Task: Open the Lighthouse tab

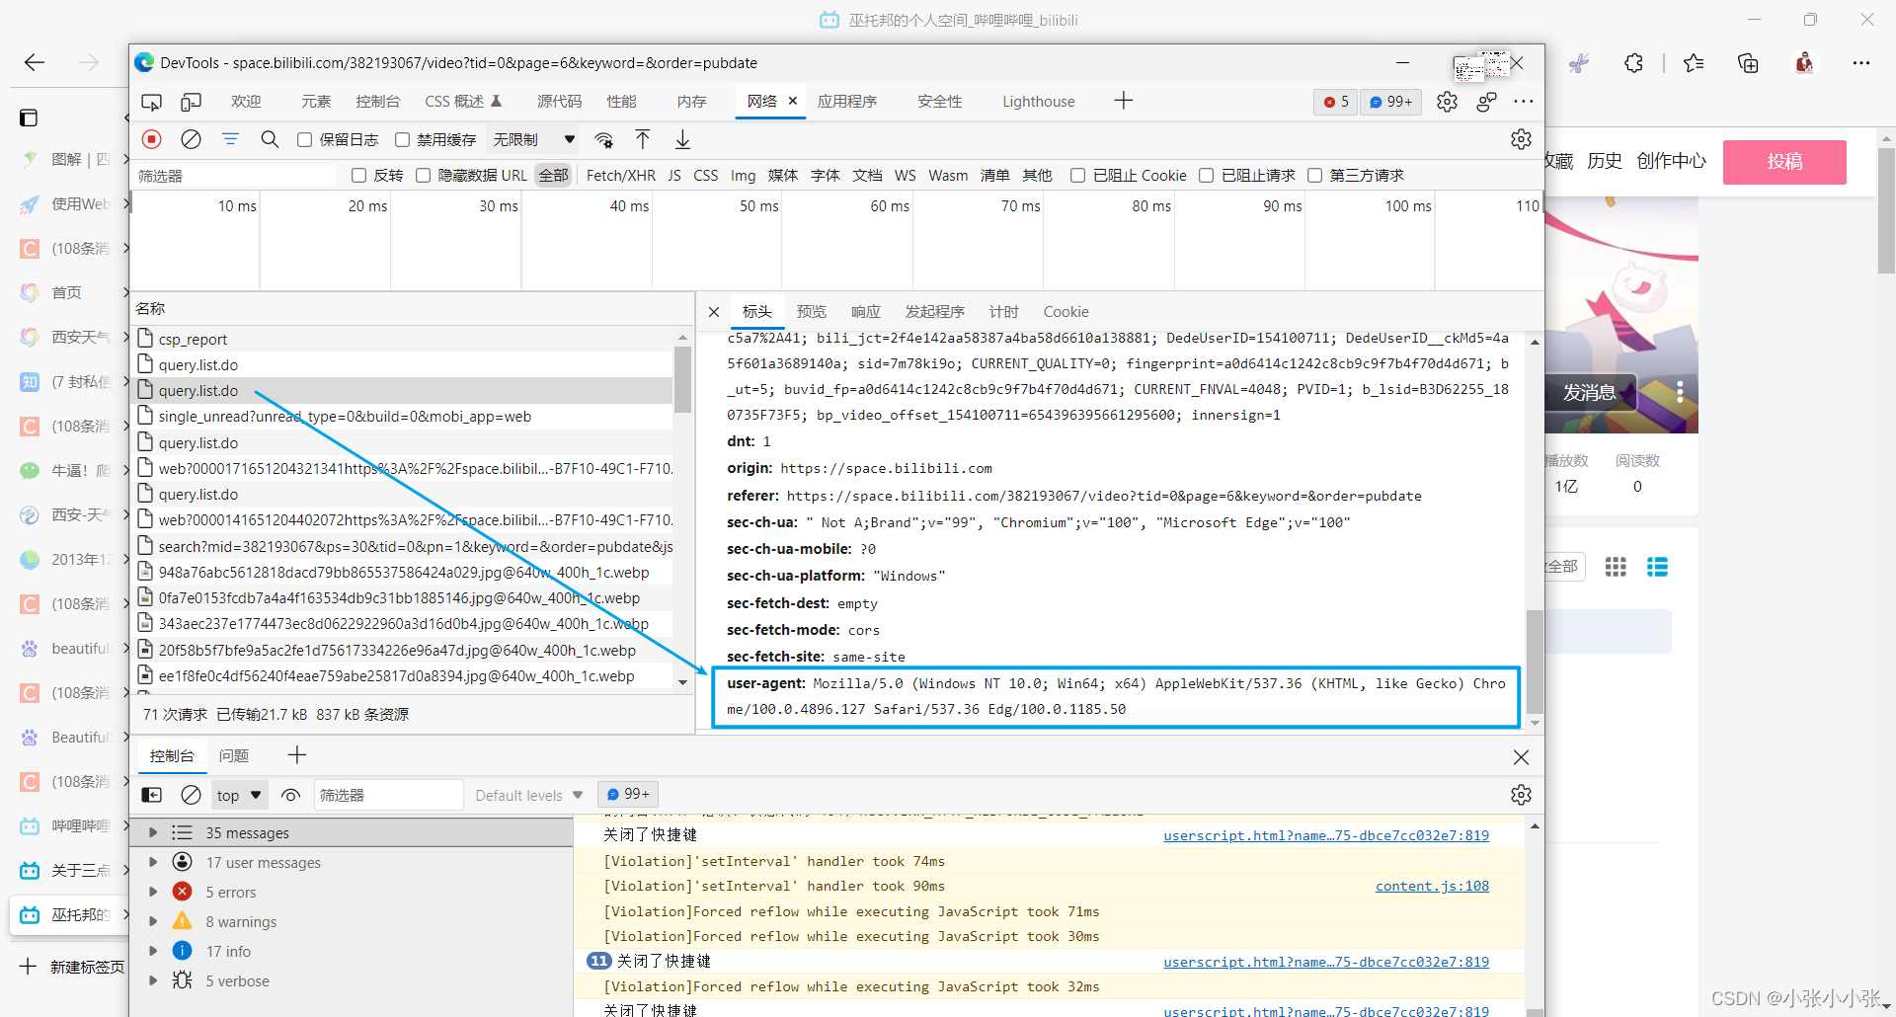Action: [x=1039, y=102]
